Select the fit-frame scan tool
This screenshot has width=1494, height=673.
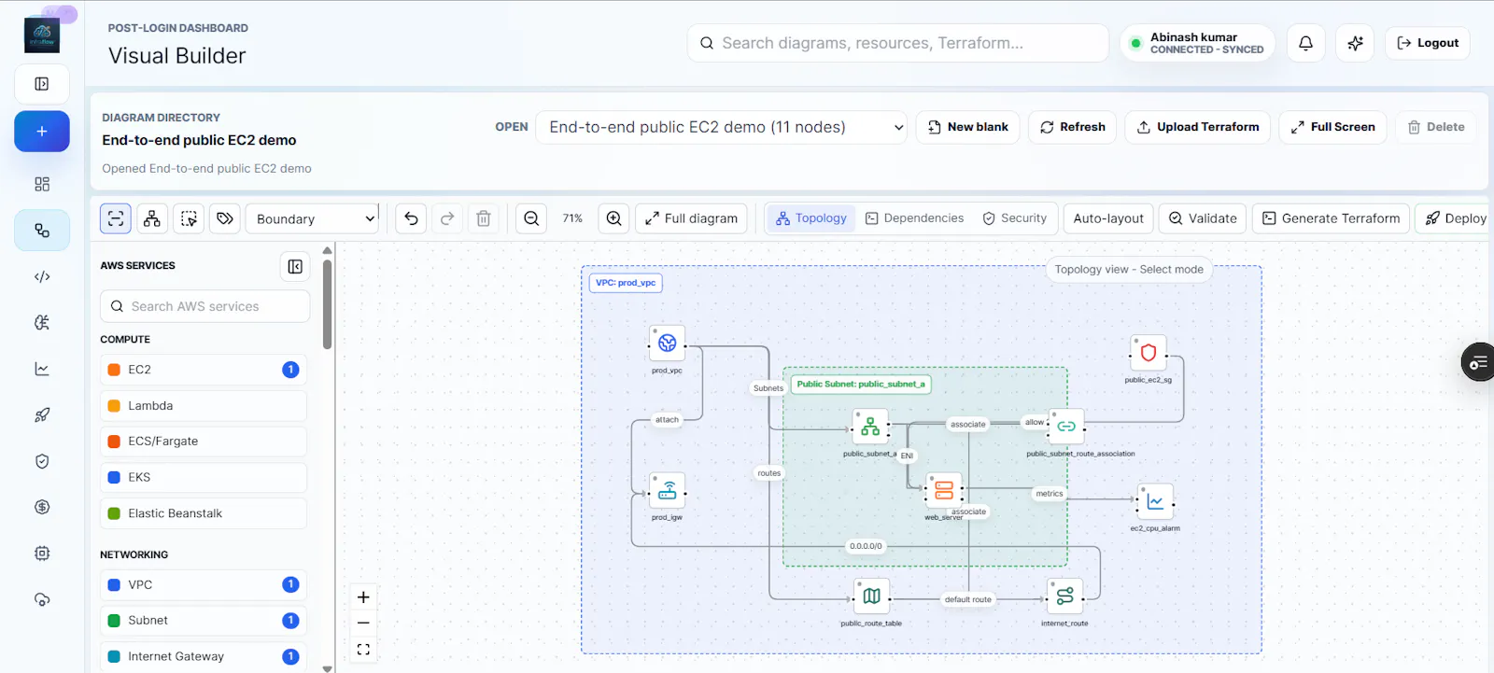point(116,218)
